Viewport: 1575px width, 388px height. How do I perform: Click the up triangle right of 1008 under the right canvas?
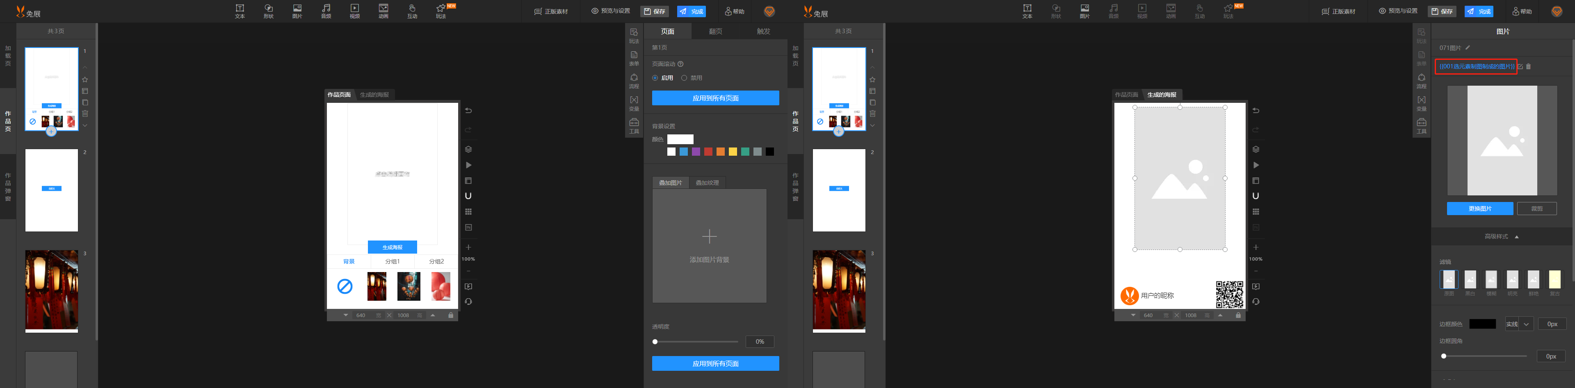click(1220, 315)
